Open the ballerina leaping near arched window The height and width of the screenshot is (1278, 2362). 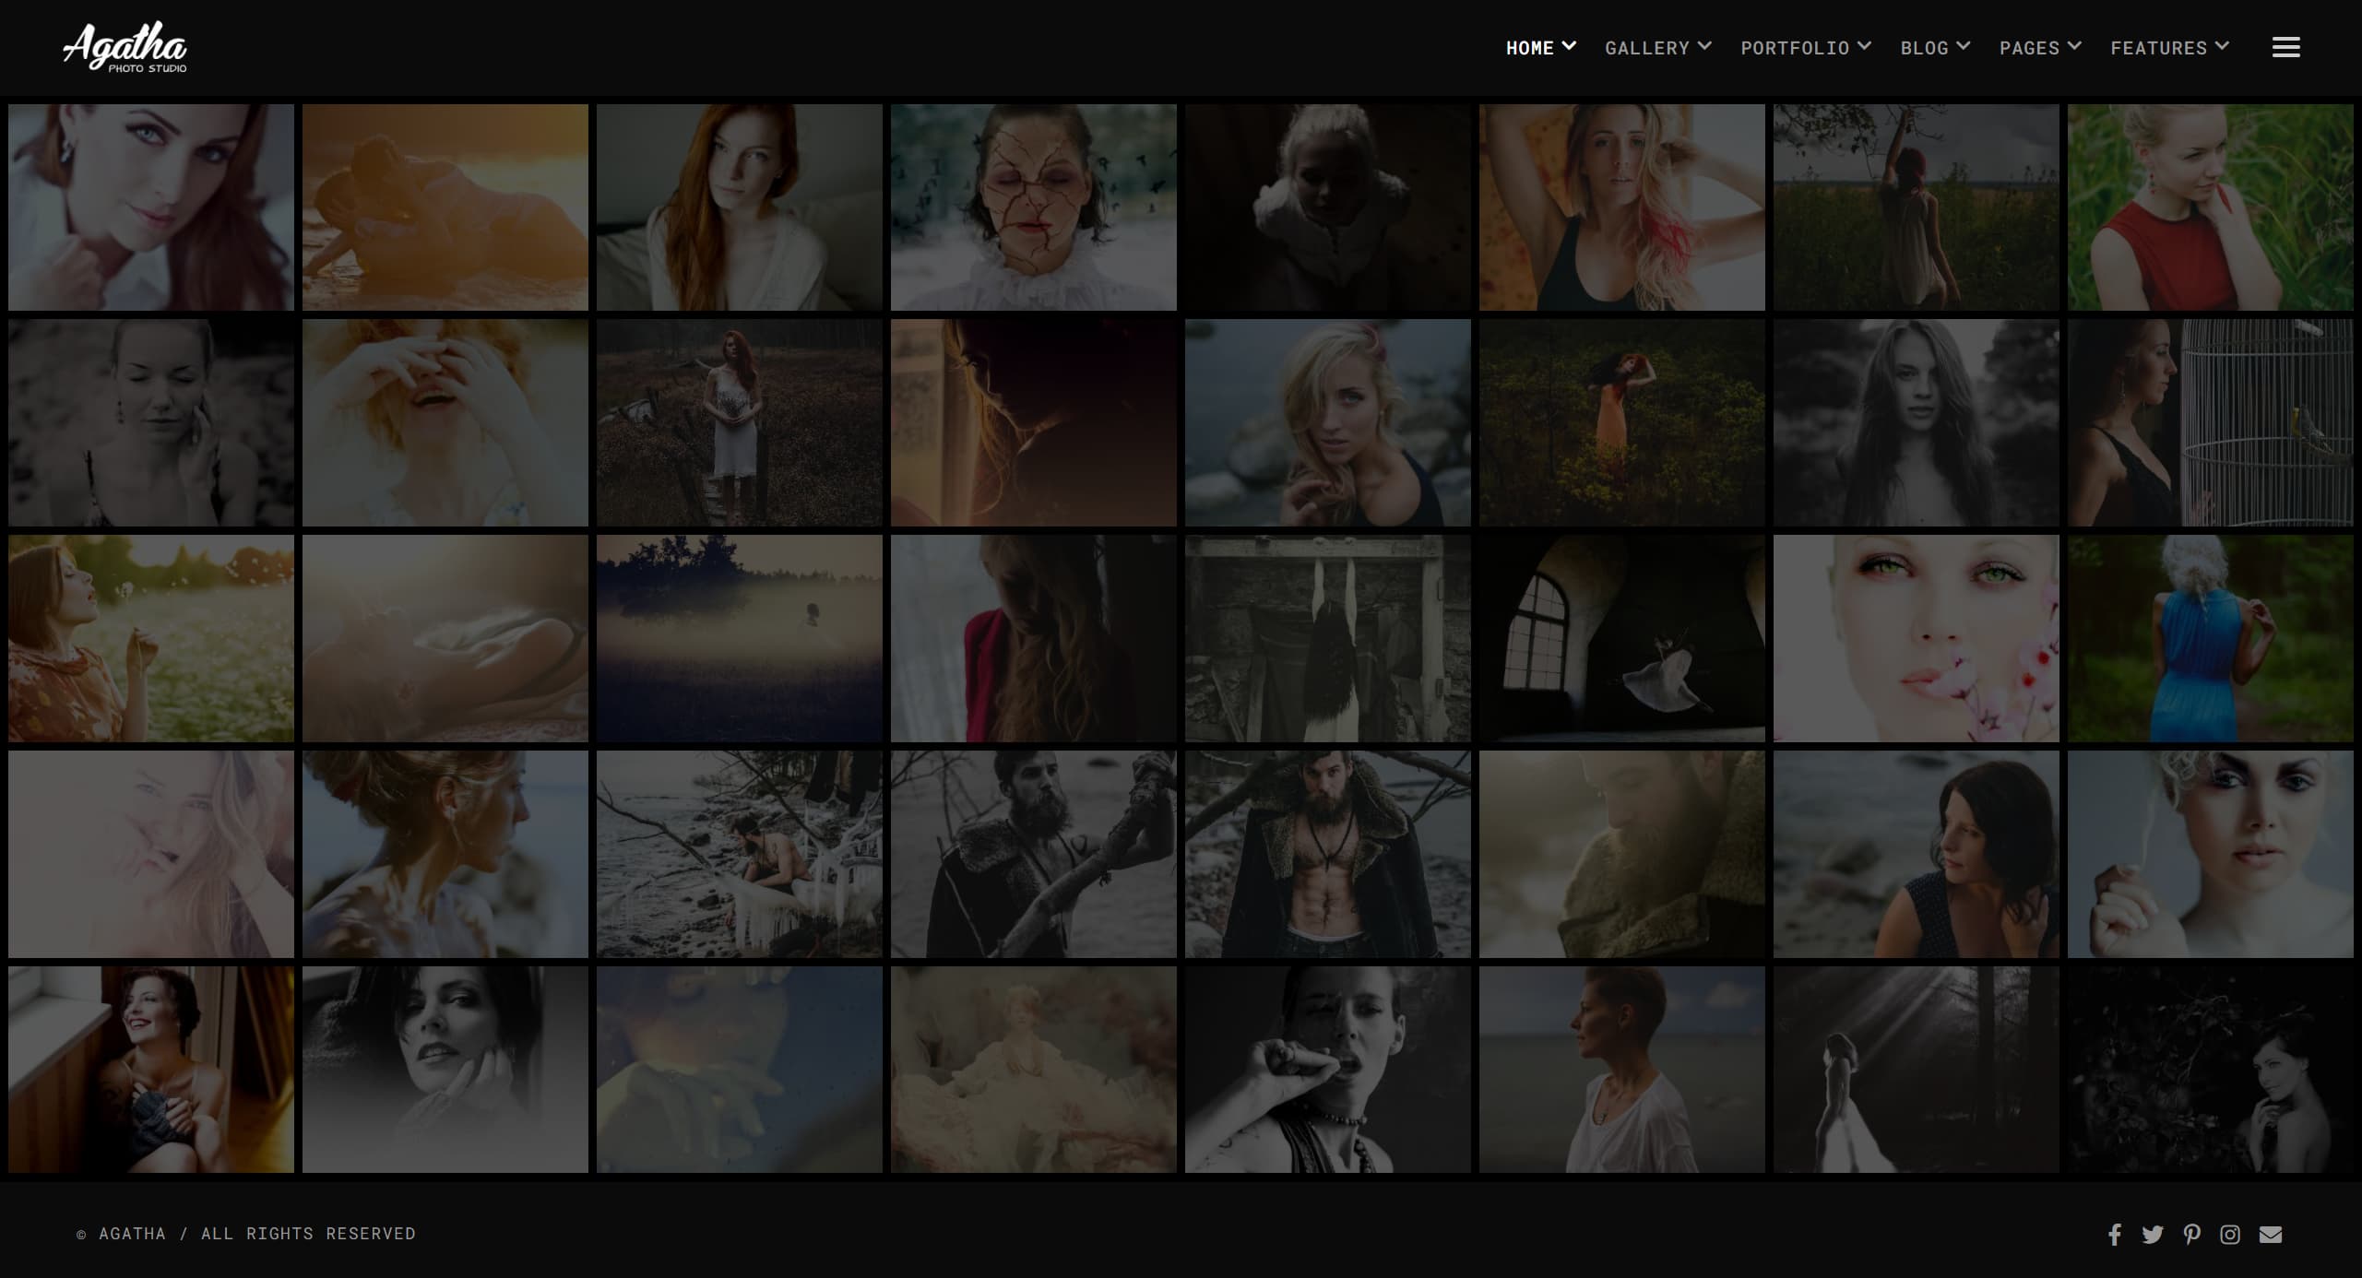point(1622,639)
